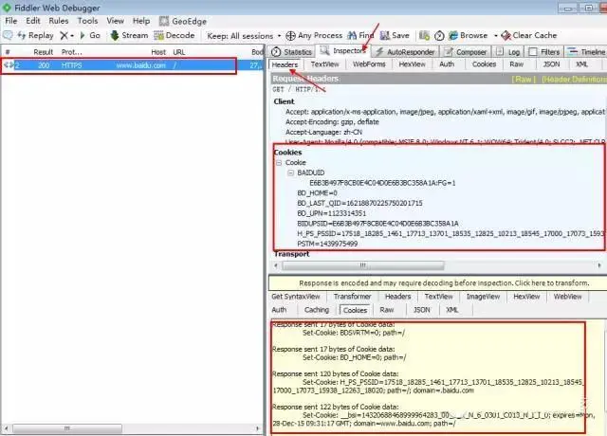This screenshot has width=607, height=436.
Task: Sort sessions by Host column header
Action: click(158, 52)
